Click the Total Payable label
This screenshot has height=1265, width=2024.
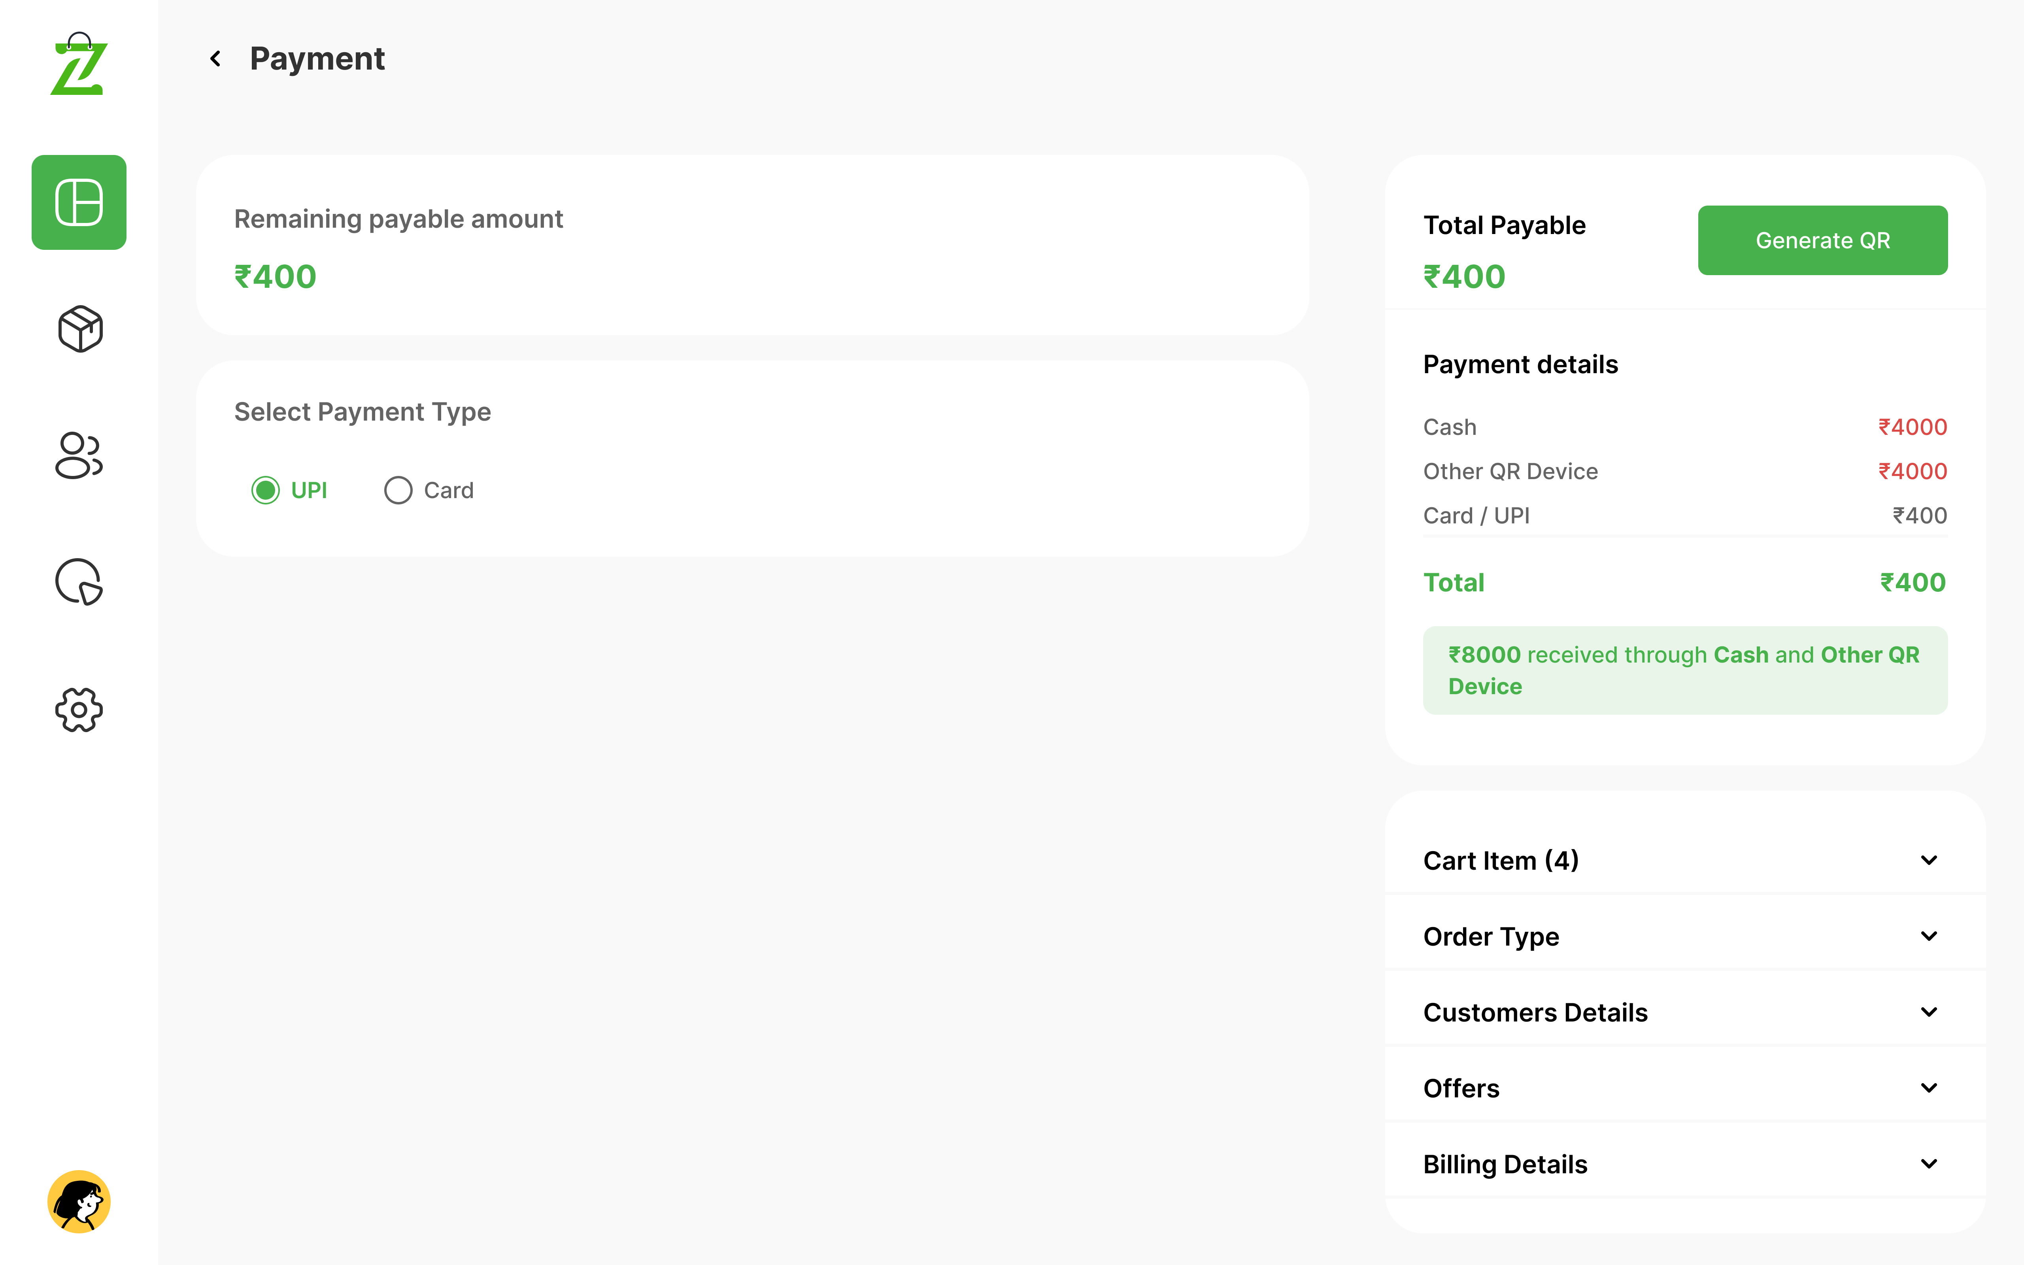(x=1504, y=225)
